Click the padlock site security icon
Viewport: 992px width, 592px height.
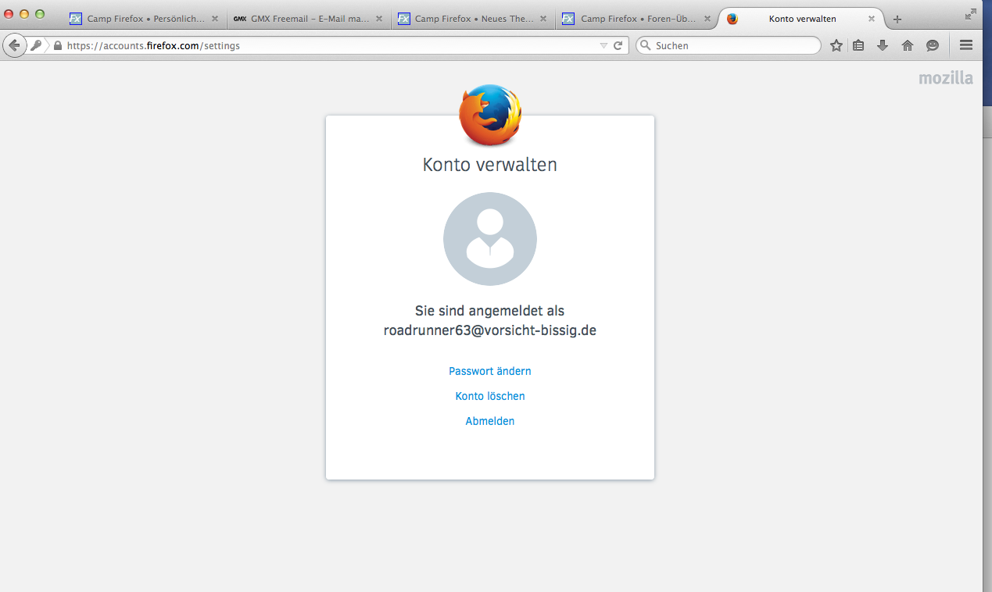click(57, 45)
